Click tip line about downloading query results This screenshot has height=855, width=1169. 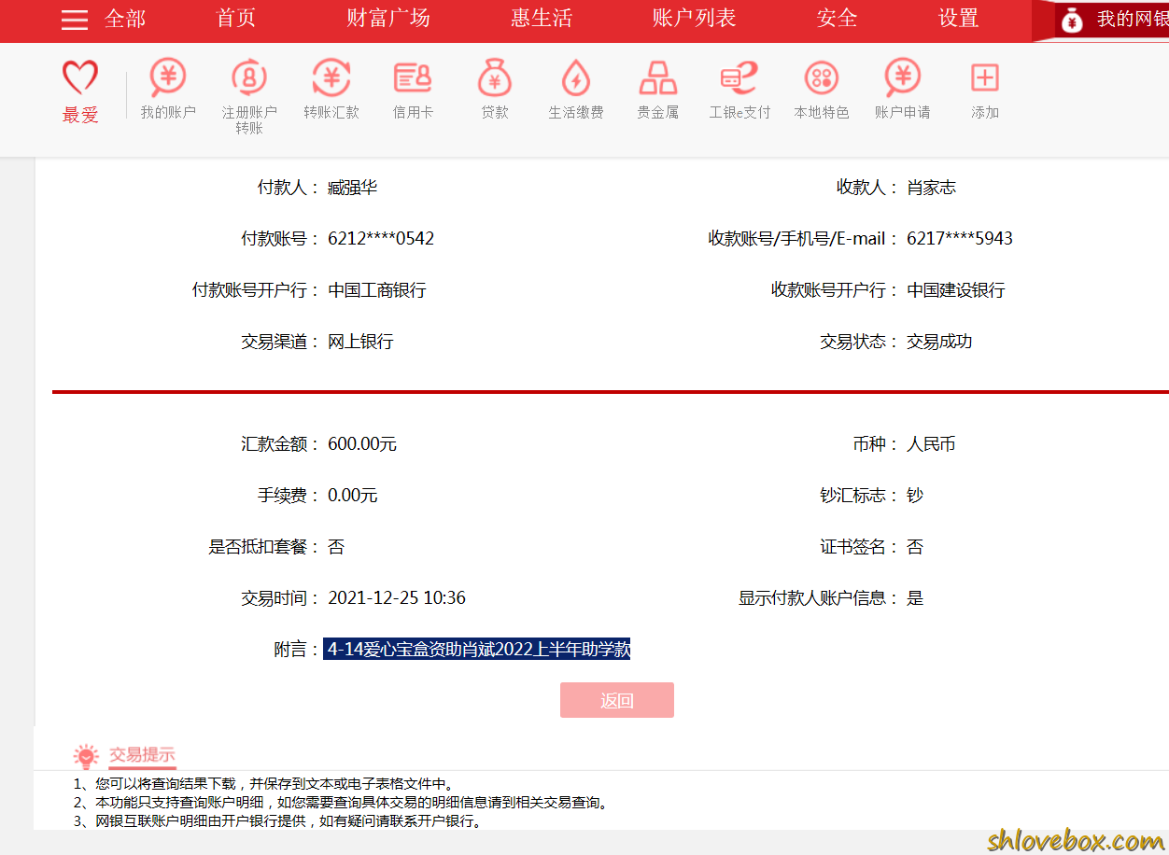pyautogui.click(x=263, y=784)
